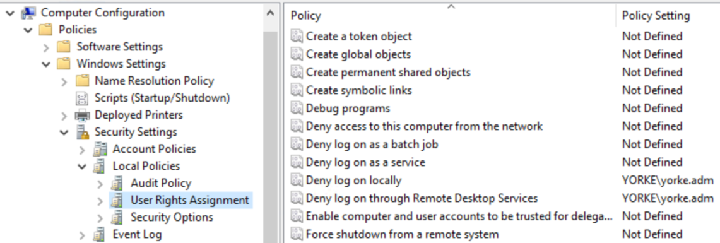Click the Security Settings lock icon
This screenshot has height=243, width=720.
tap(83, 133)
